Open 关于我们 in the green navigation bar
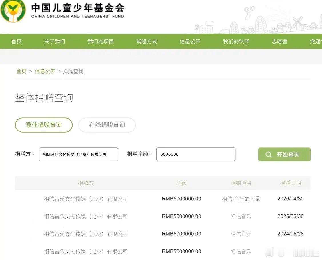The height and width of the screenshot is (260, 322). point(55,41)
